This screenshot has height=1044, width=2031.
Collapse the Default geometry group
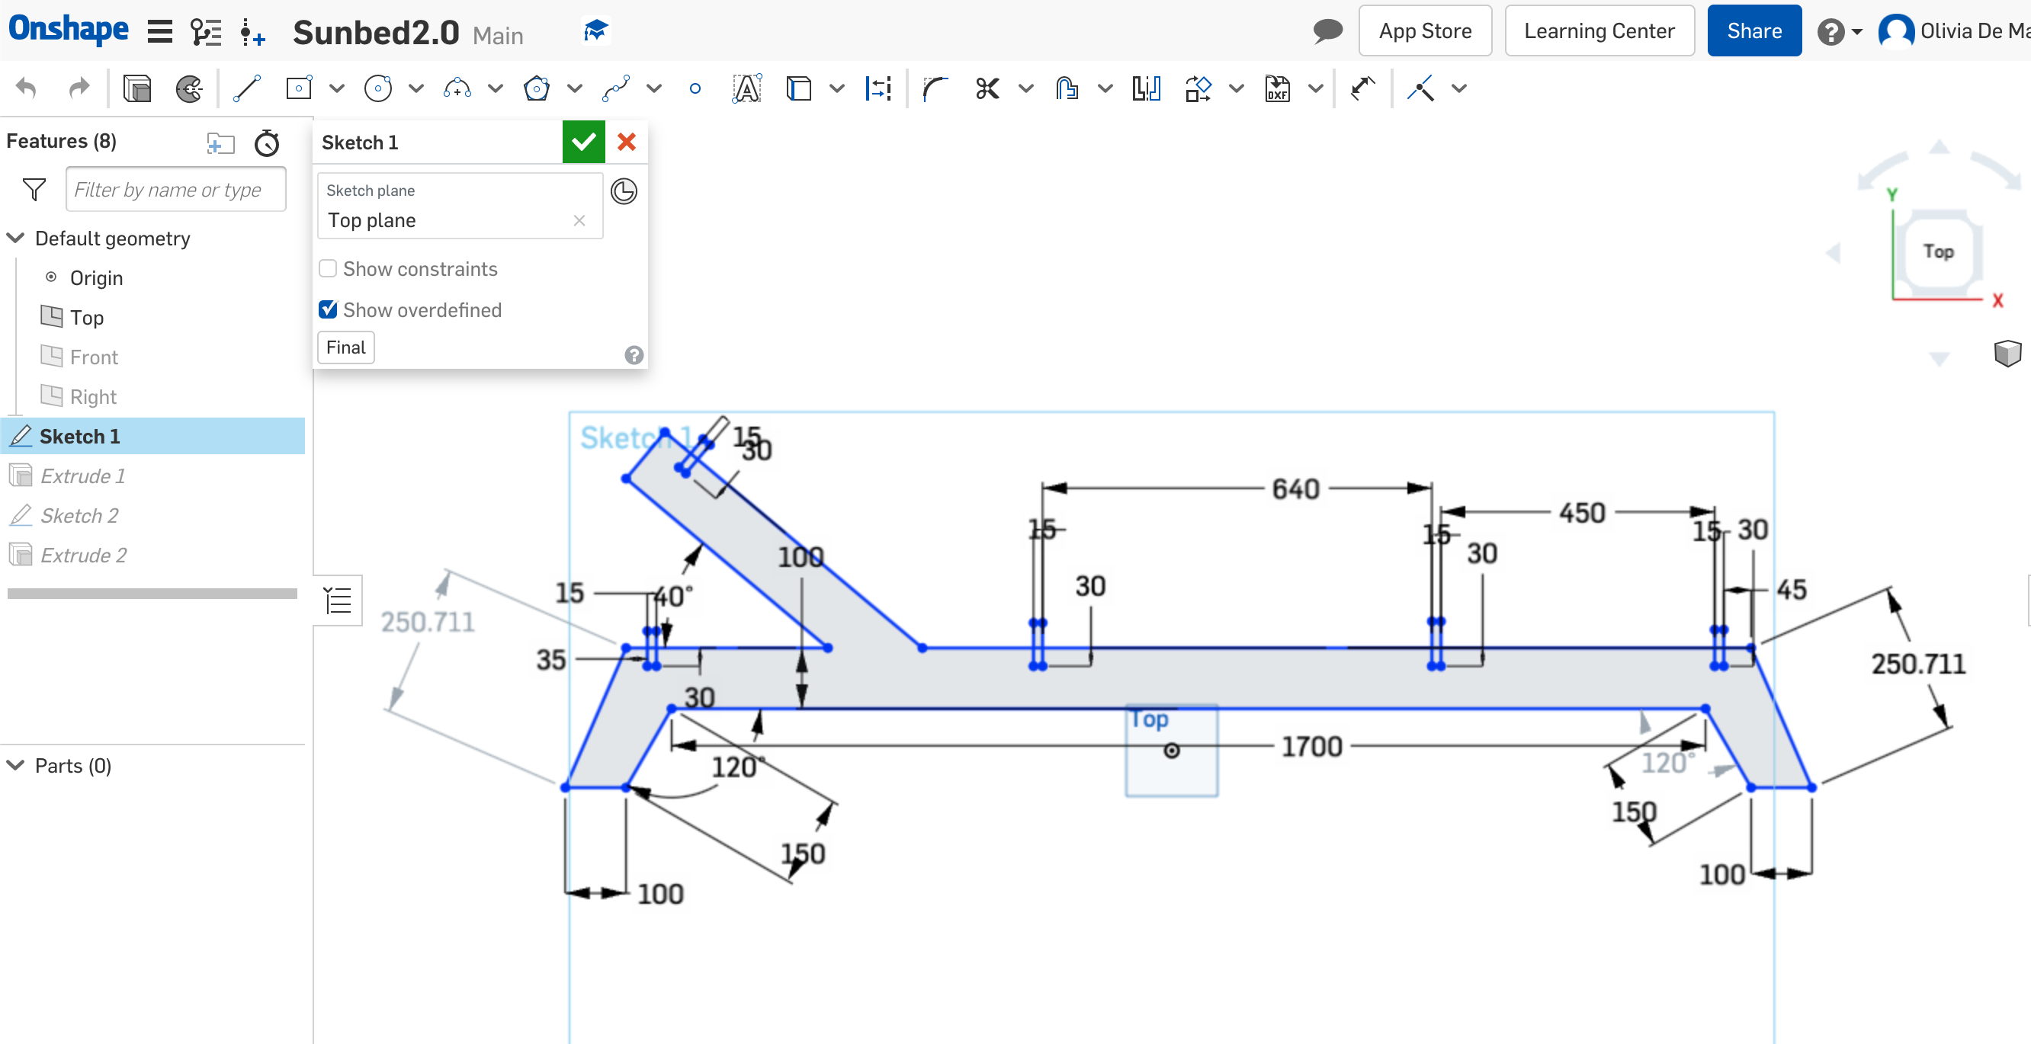[x=16, y=237]
